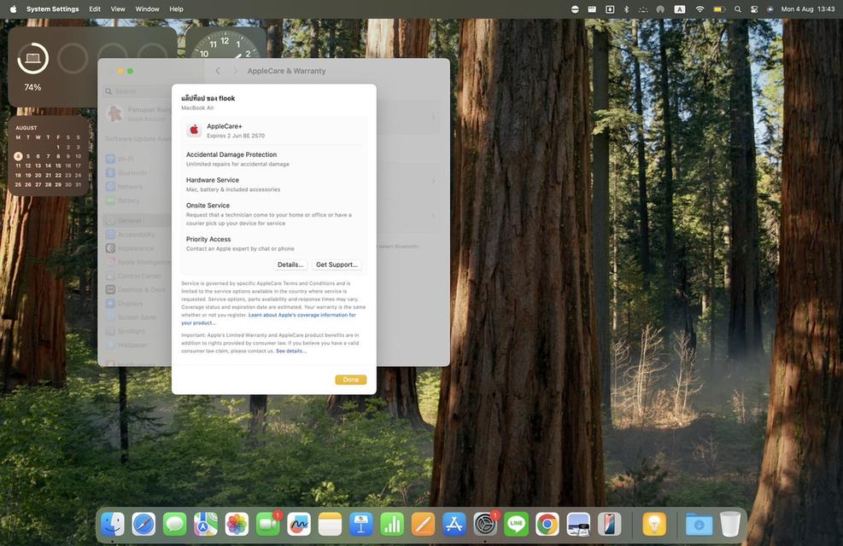Open the View menu
This screenshot has width=843, height=546.
coord(118,9)
